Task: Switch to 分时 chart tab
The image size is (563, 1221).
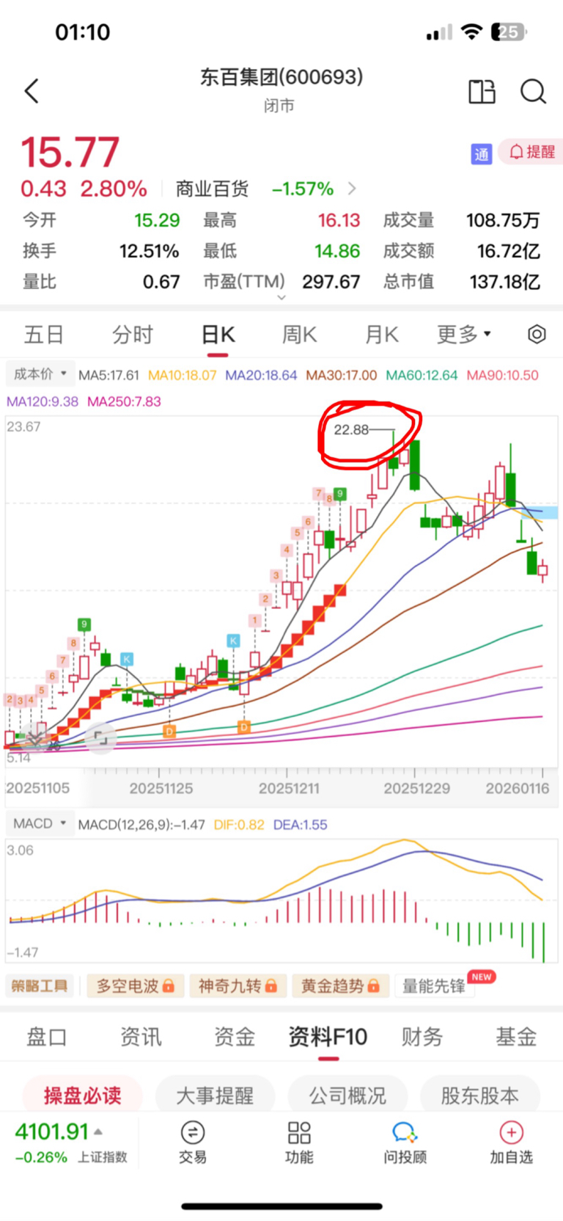Action: [133, 335]
